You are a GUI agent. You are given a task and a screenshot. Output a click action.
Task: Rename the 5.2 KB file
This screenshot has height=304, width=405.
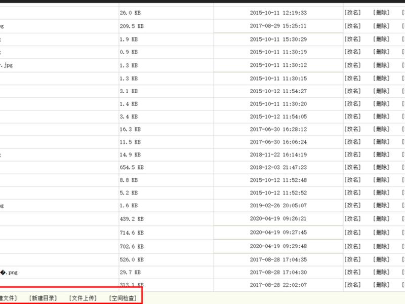click(x=352, y=193)
